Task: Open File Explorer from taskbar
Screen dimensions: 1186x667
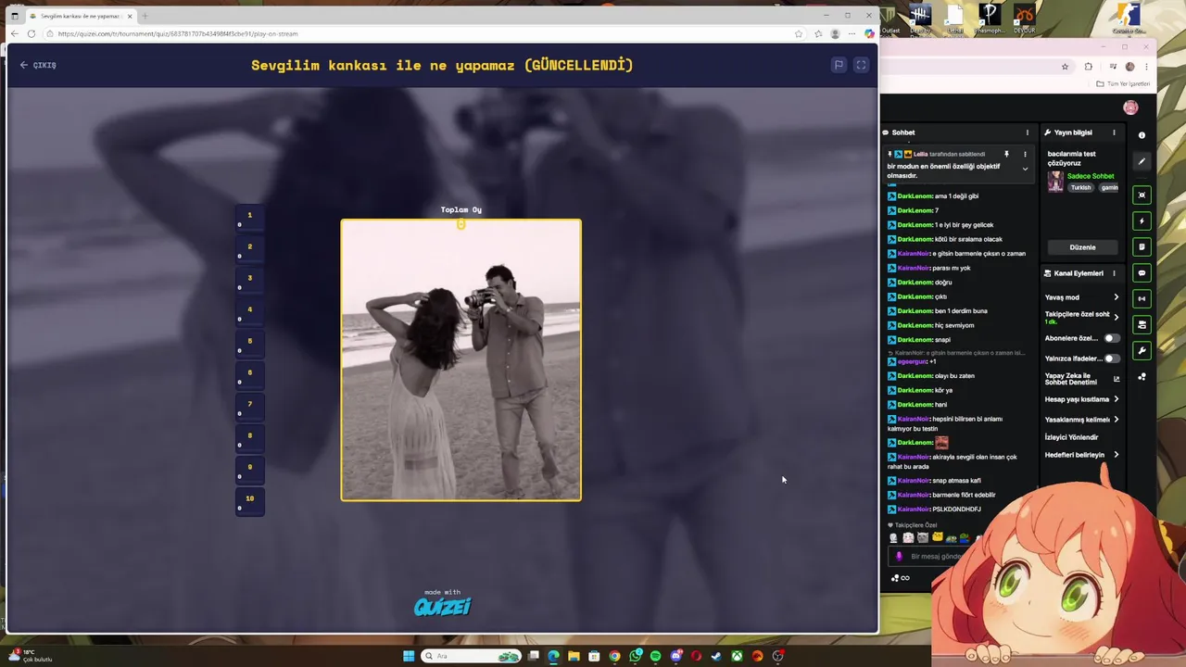Action: 574,656
